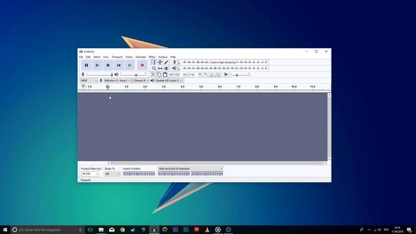Screen dimensions: 416x234
Task: Open the taskbar notification center icon
Action: (409, 229)
